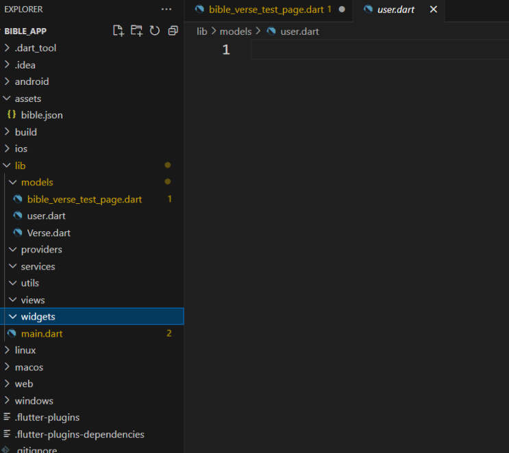
Task: Click Dart icon beside bible_verse_test_page.dart in tree
Action: (x=18, y=198)
